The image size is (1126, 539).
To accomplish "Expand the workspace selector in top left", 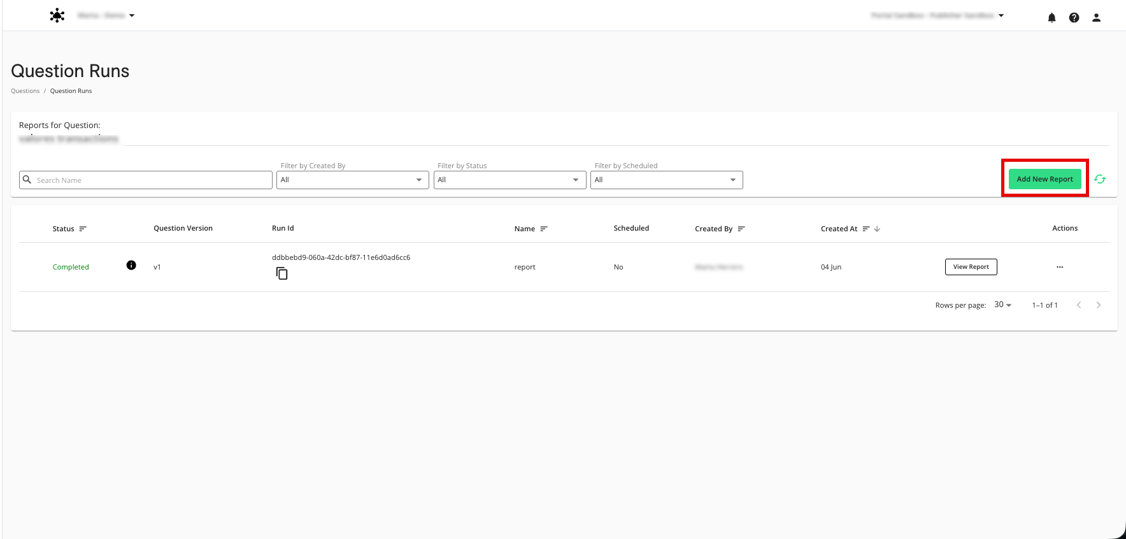I will (x=106, y=15).
